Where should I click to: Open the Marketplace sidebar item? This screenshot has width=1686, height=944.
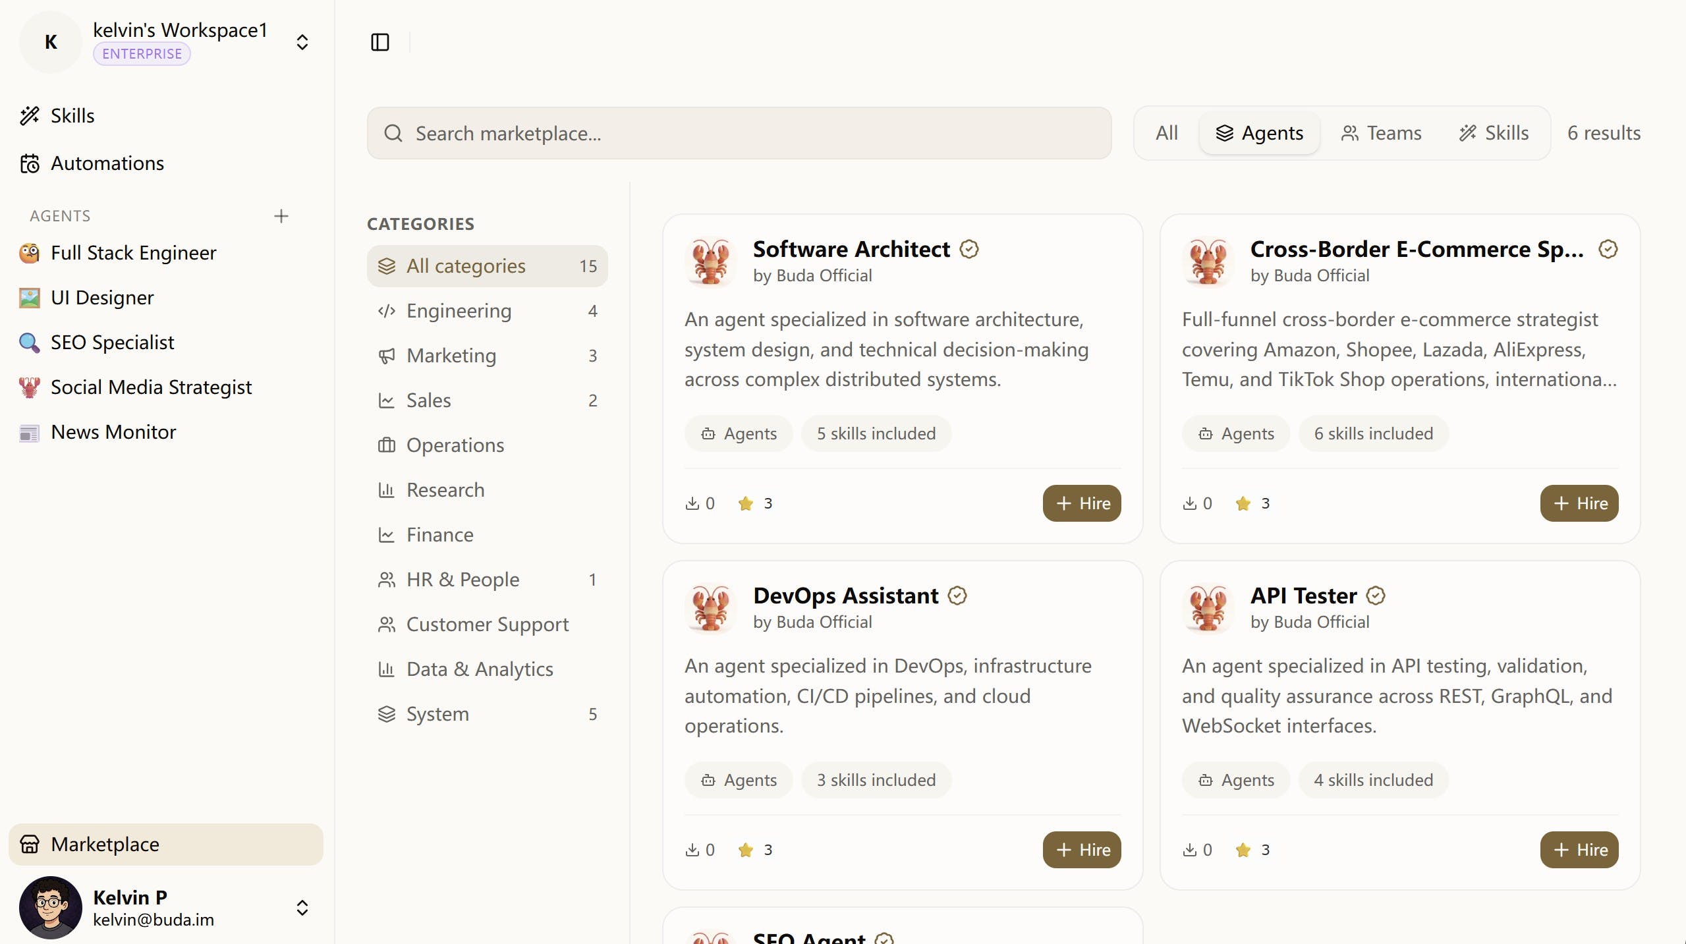click(x=105, y=845)
